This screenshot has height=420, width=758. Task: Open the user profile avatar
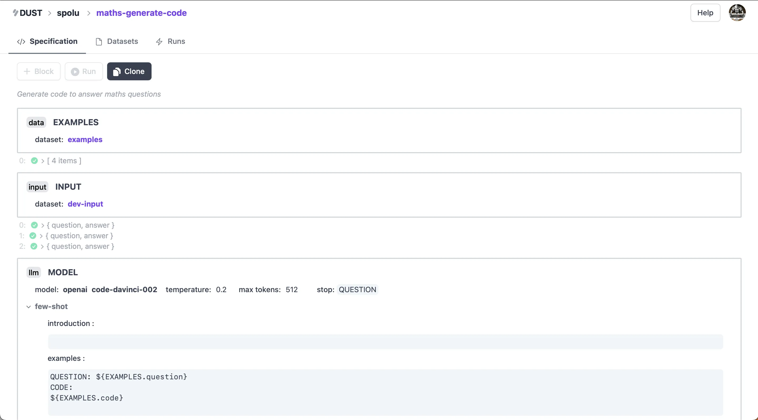(x=737, y=13)
